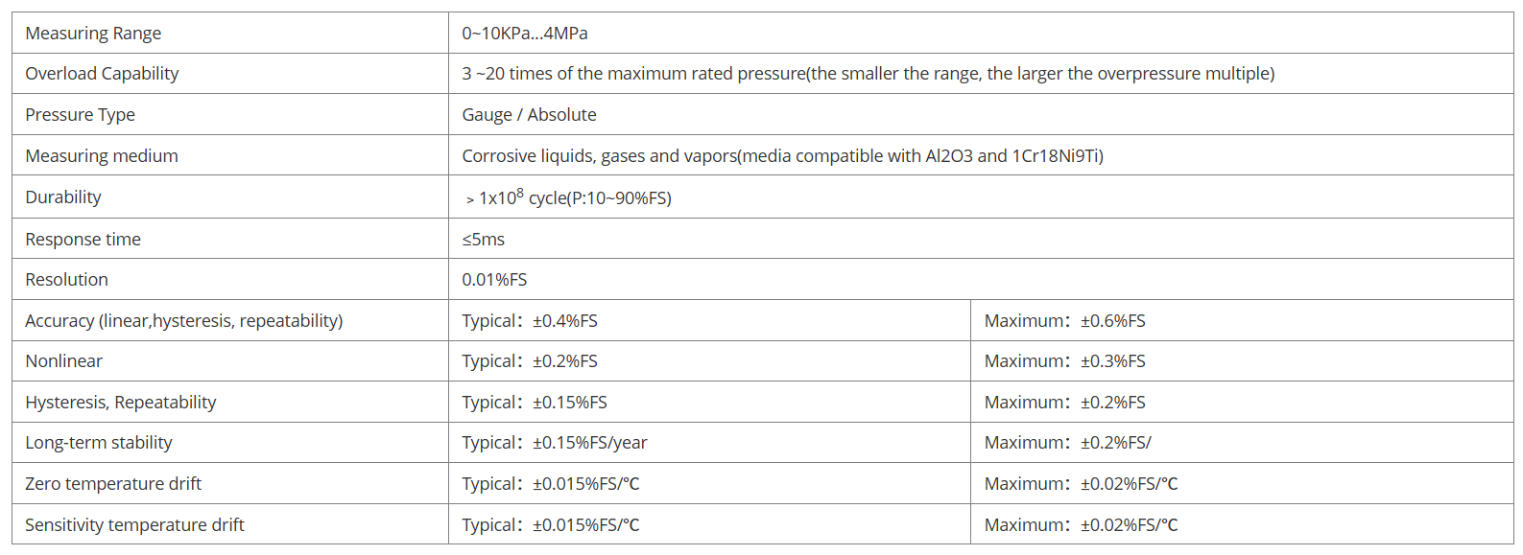Screen dimensions: 1523x555
Task: Click the Measuring Range label cell
Action: pyautogui.click(x=230, y=33)
